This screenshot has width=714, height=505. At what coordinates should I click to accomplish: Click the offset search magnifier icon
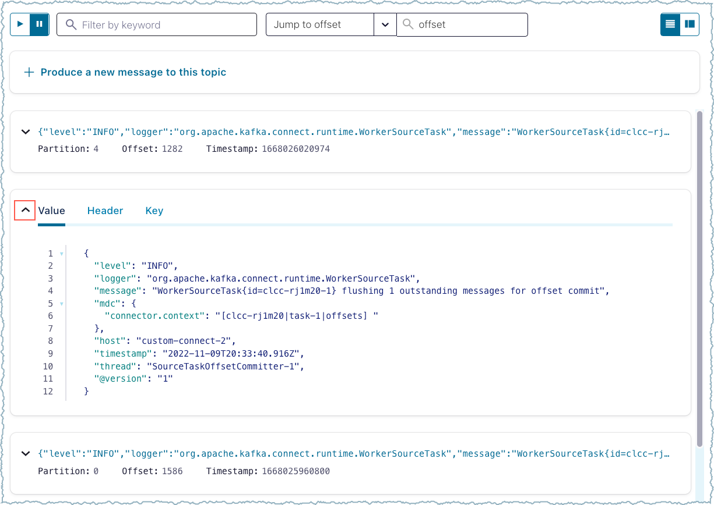pos(408,24)
